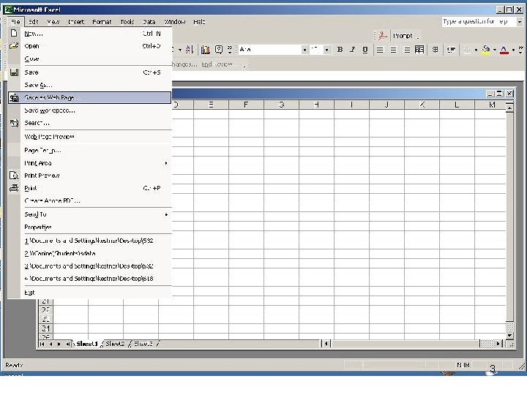Image resolution: width=527 pixels, height=395 pixels.
Task: Expand the Print Area submenu
Action: [x=165, y=163]
